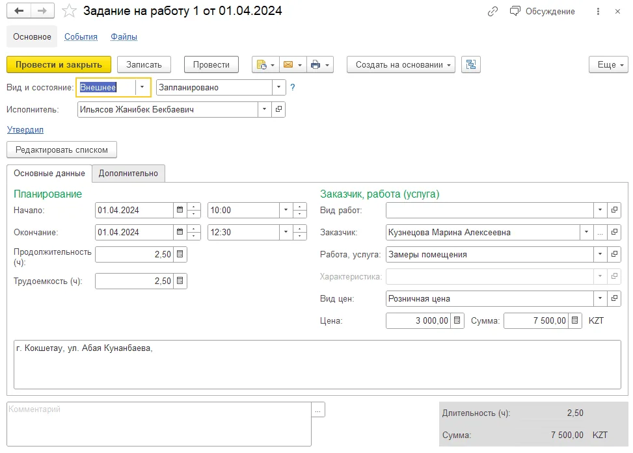Mark document as favorite with star icon
This screenshot has height=453, width=633.
coord(69,11)
